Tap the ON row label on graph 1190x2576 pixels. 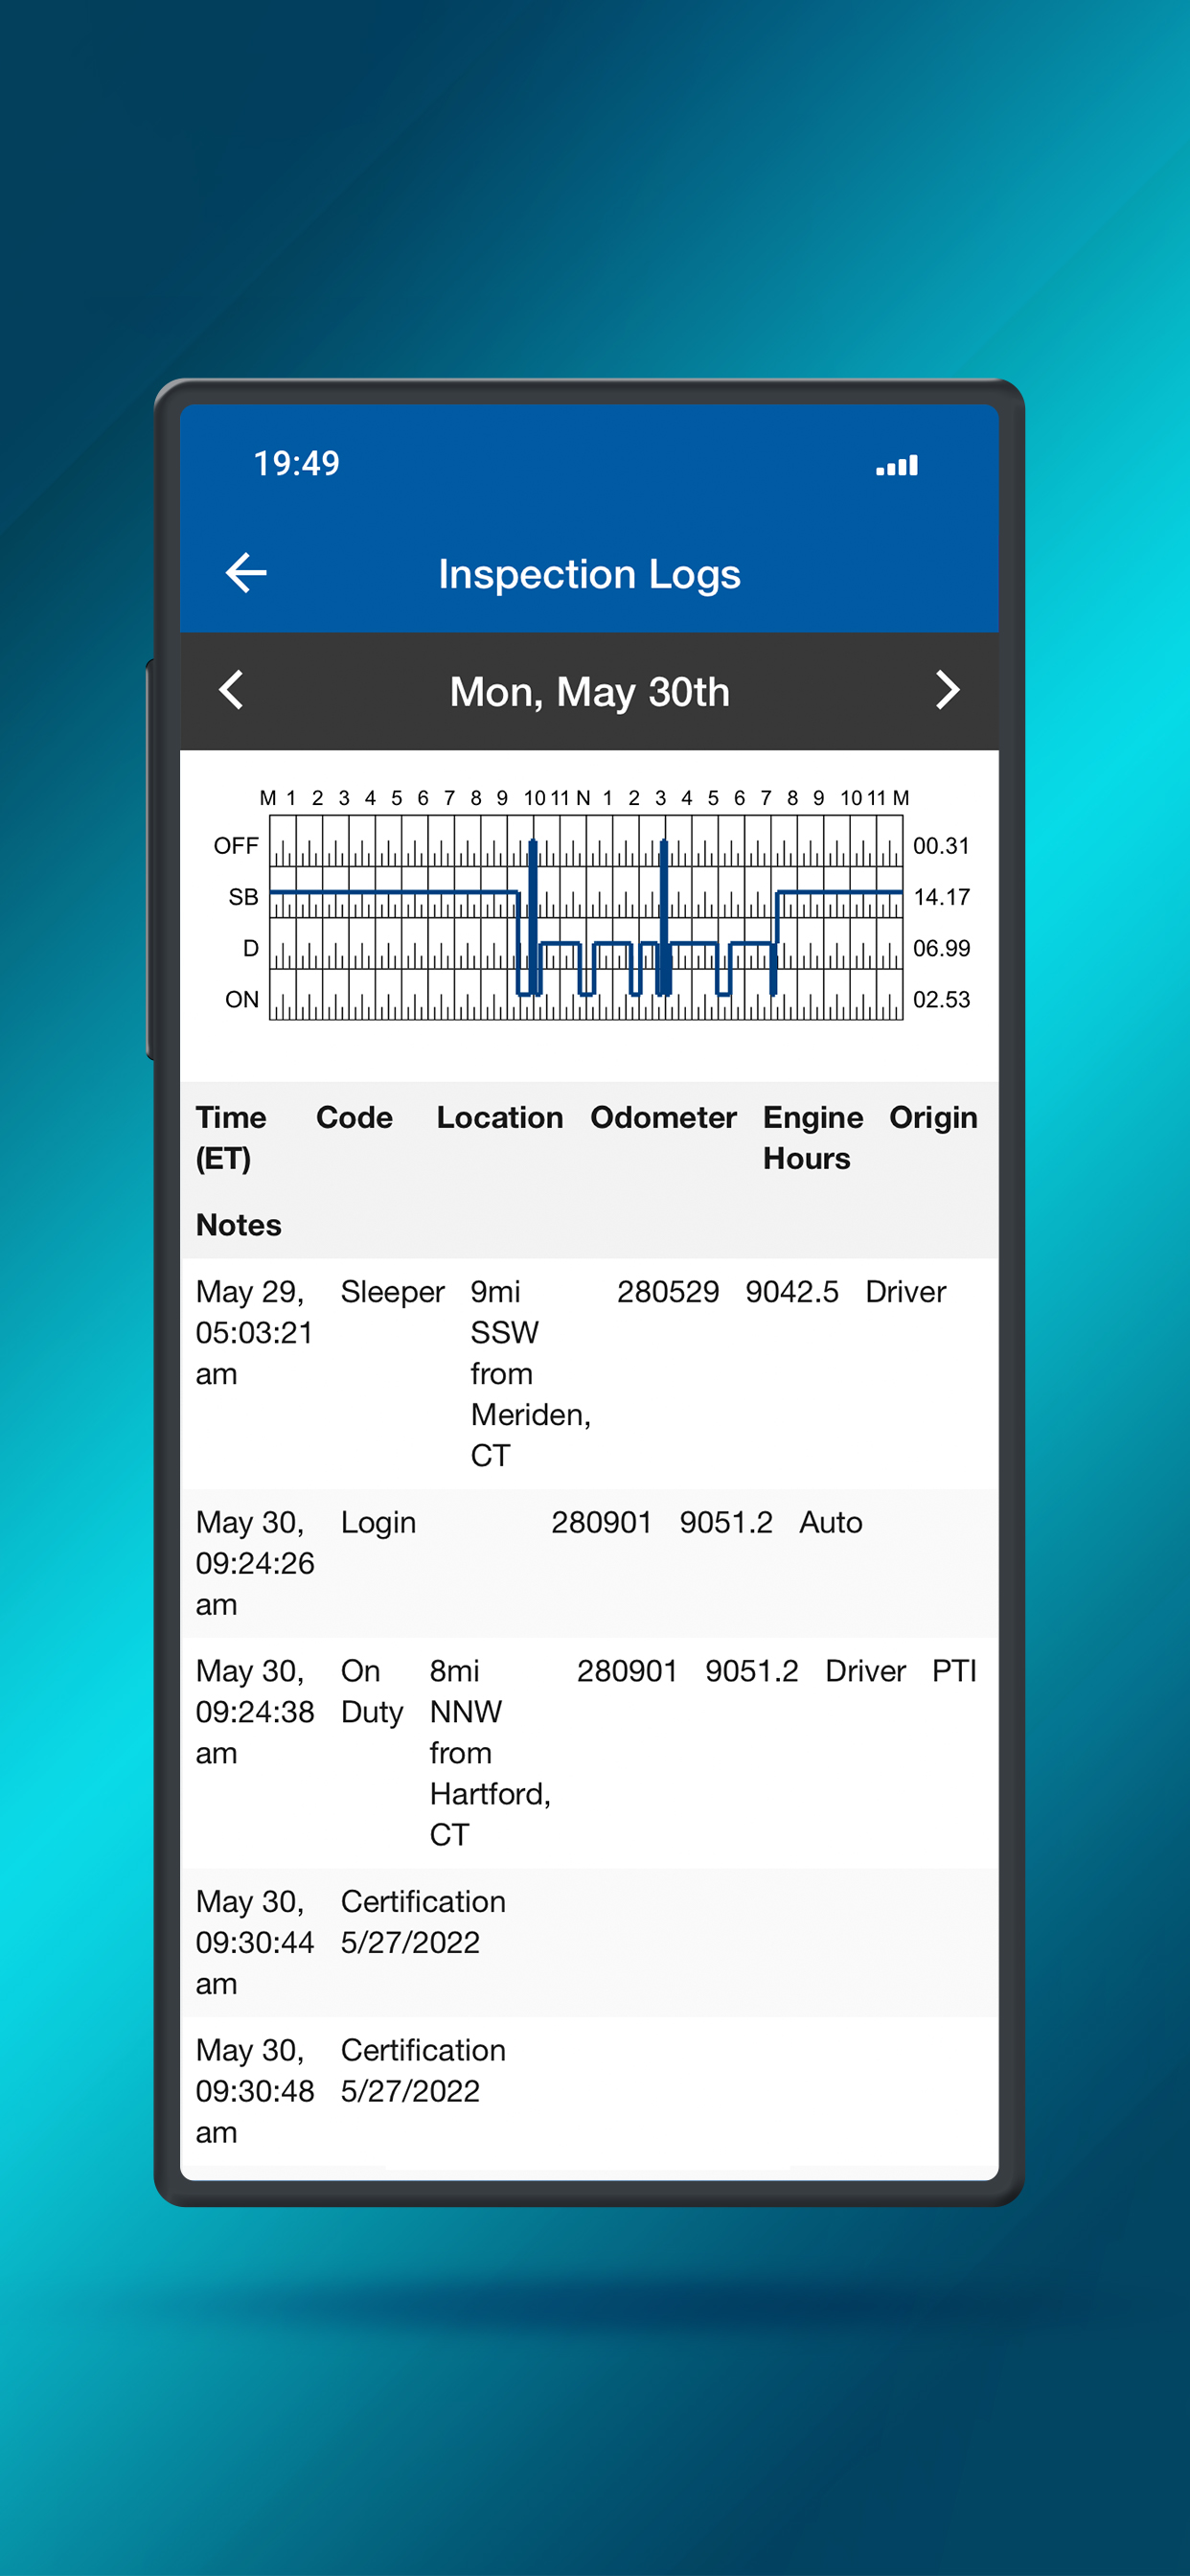242,999
